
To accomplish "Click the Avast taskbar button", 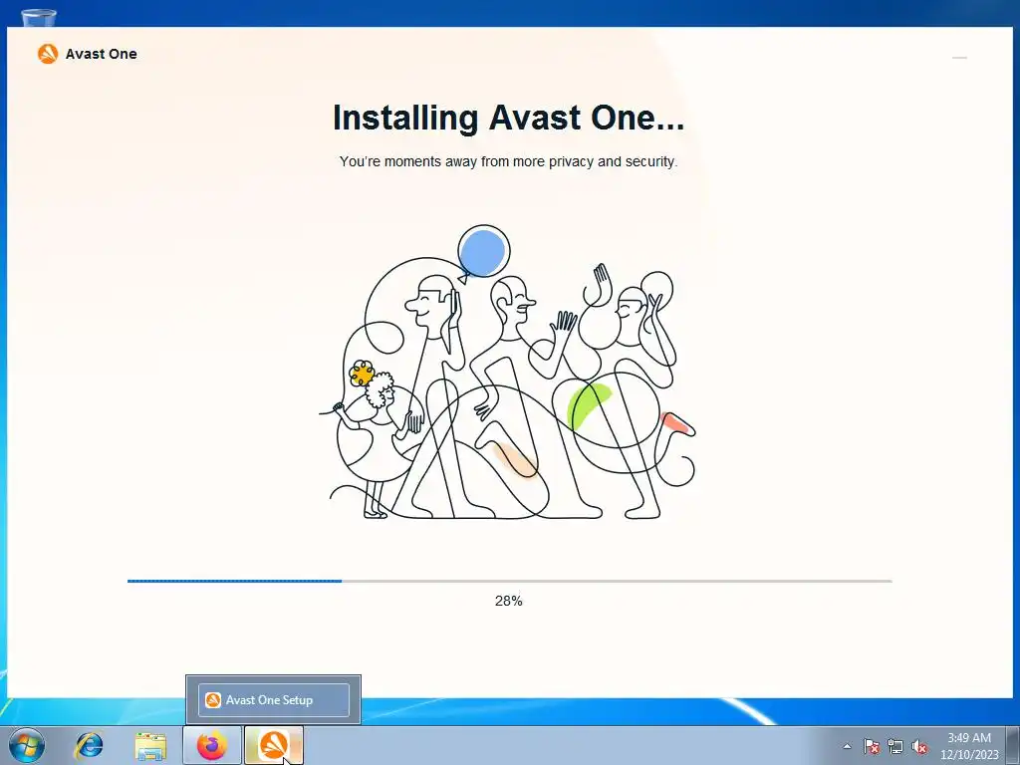I will [274, 745].
